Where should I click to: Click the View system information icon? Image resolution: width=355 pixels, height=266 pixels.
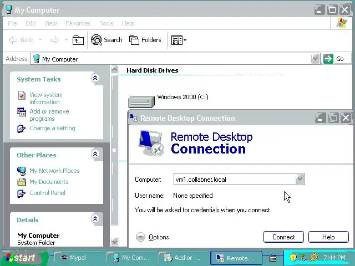(22, 95)
